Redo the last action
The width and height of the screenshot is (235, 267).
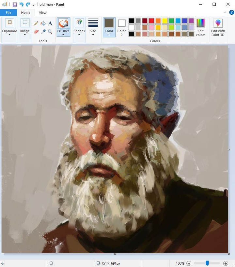coord(28,4)
